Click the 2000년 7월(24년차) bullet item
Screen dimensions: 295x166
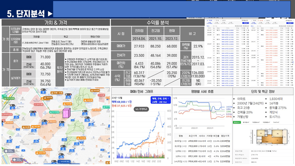250,103
